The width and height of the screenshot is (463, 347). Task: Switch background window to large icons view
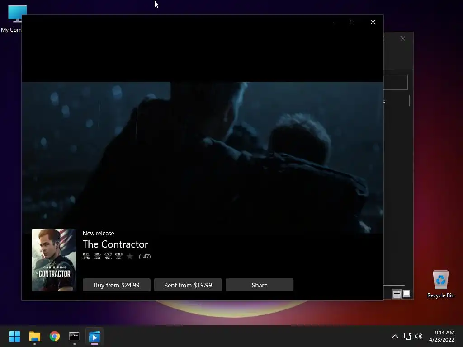(x=406, y=294)
